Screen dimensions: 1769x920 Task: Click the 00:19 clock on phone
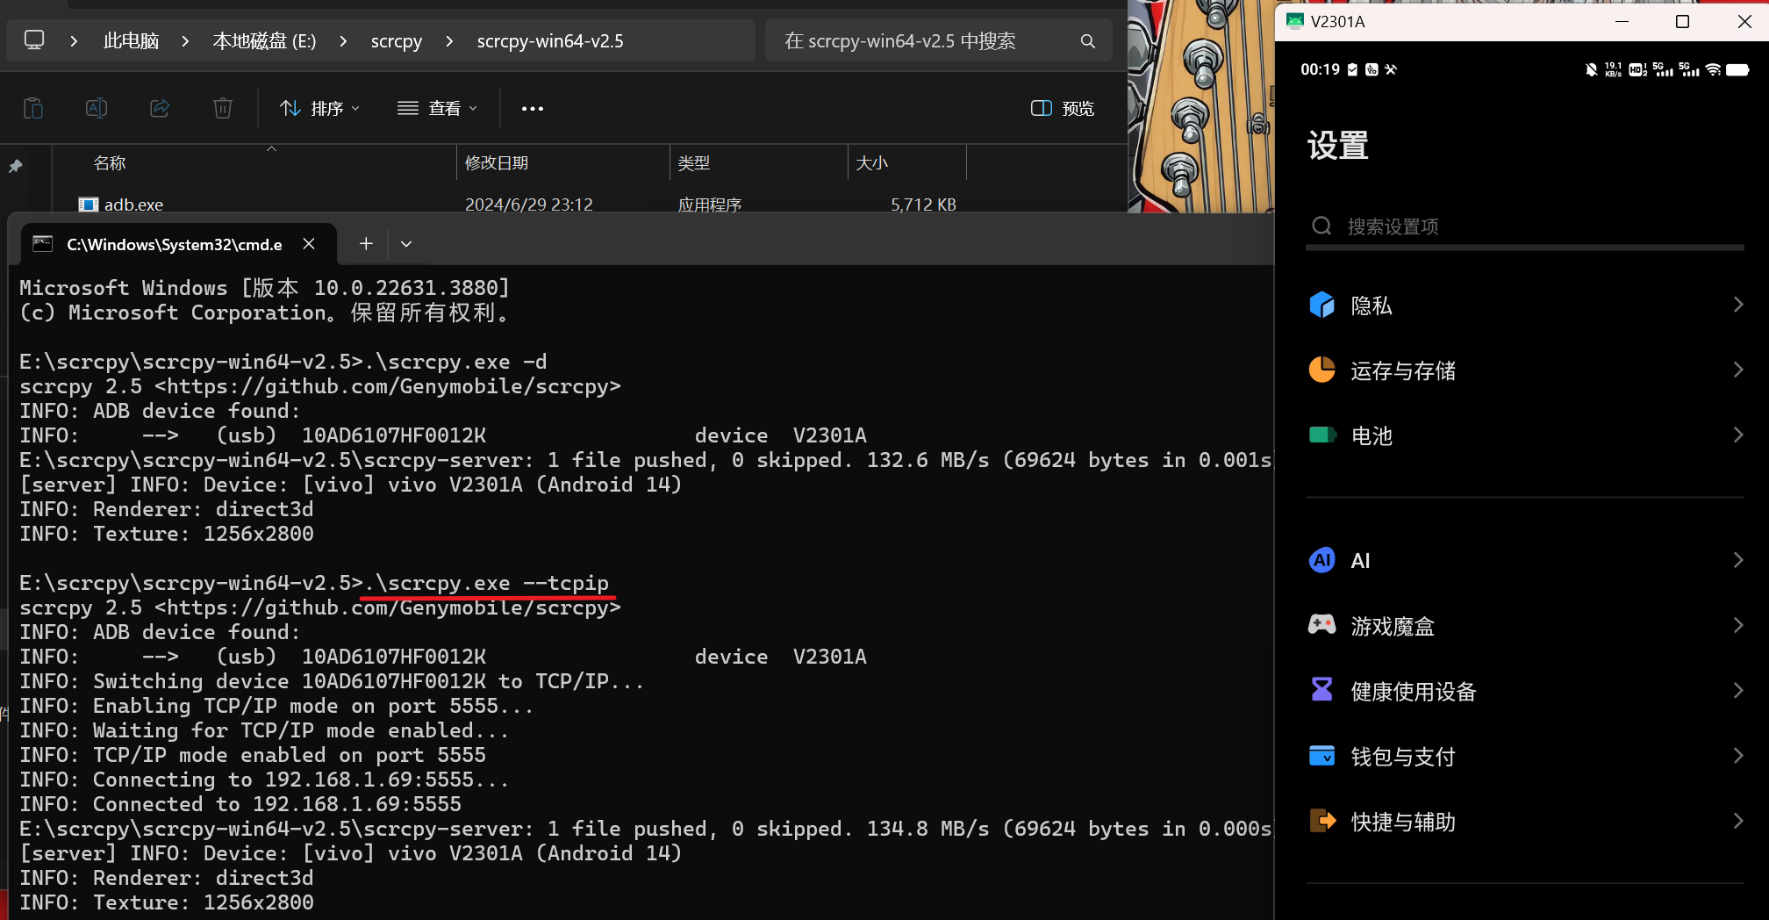click(x=1320, y=69)
